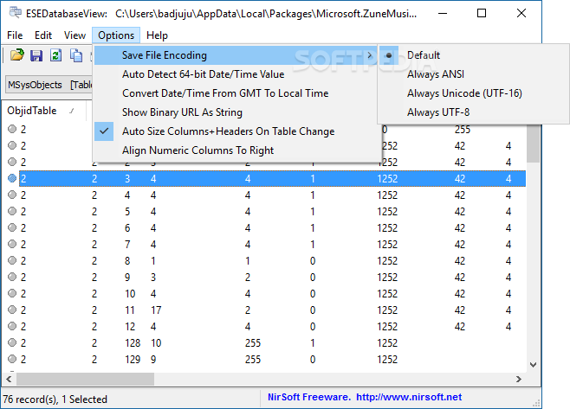Click the row icon of the last visible record
This screenshot has width=570, height=409.
pos(12,359)
